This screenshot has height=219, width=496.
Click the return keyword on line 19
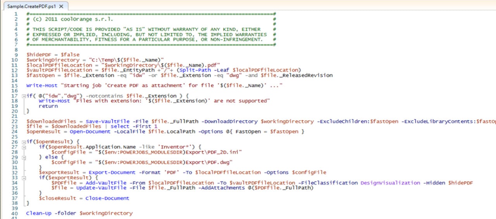pos(48,106)
